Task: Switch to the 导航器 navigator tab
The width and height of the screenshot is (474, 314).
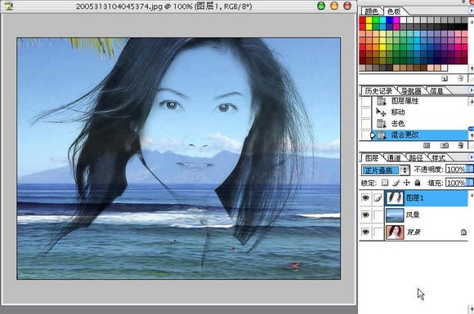Action: (x=411, y=91)
